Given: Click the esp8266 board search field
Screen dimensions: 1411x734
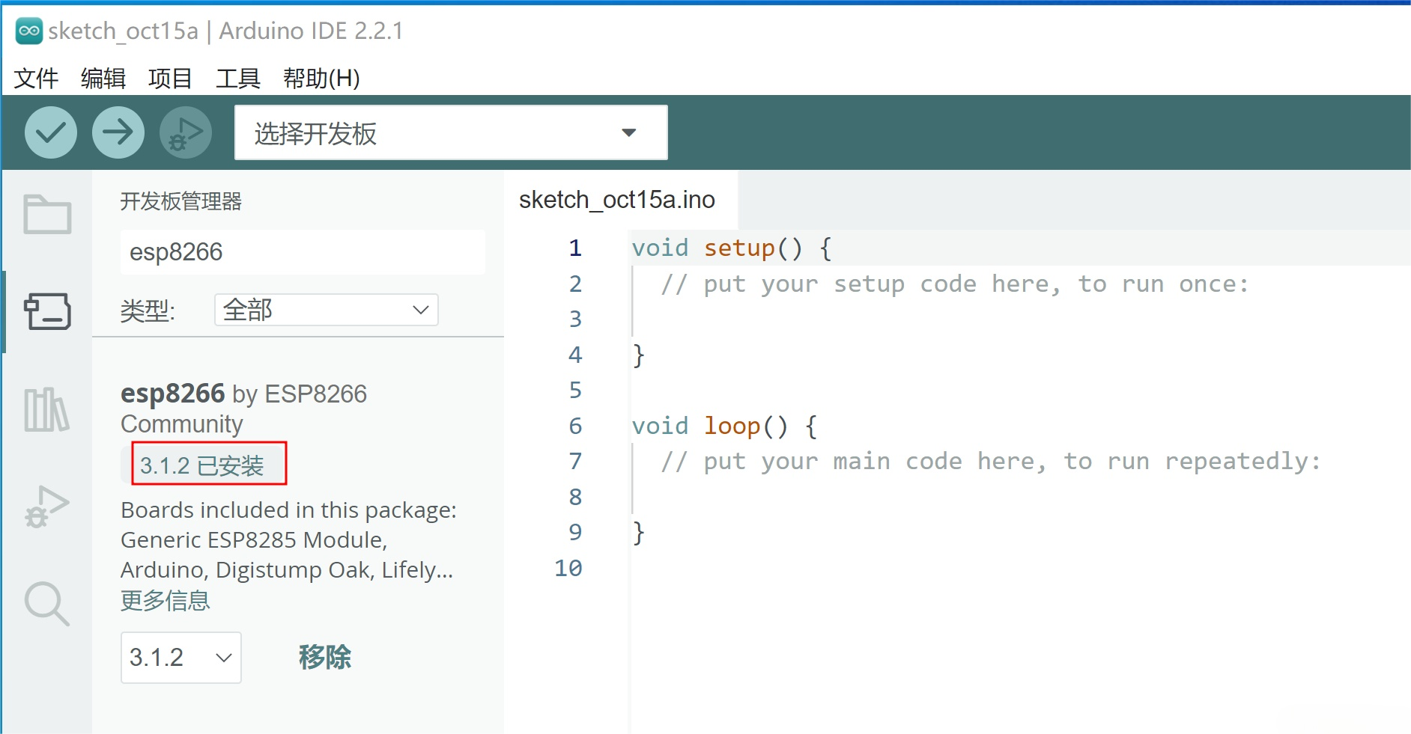Looking at the screenshot, I should (x=303, y=252).
